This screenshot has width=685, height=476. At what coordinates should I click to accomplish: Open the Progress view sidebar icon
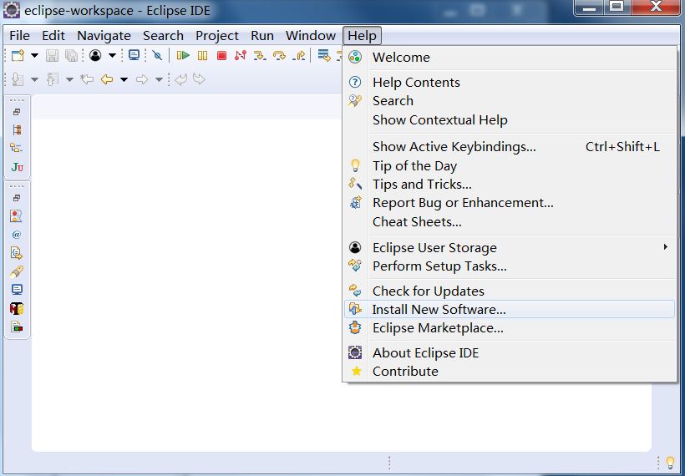coord(17,327)
